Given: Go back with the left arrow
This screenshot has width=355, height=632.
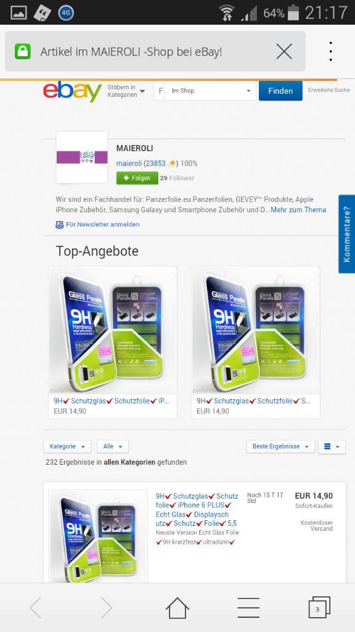Looking at the screenshot, I should (x=36, y=607).
